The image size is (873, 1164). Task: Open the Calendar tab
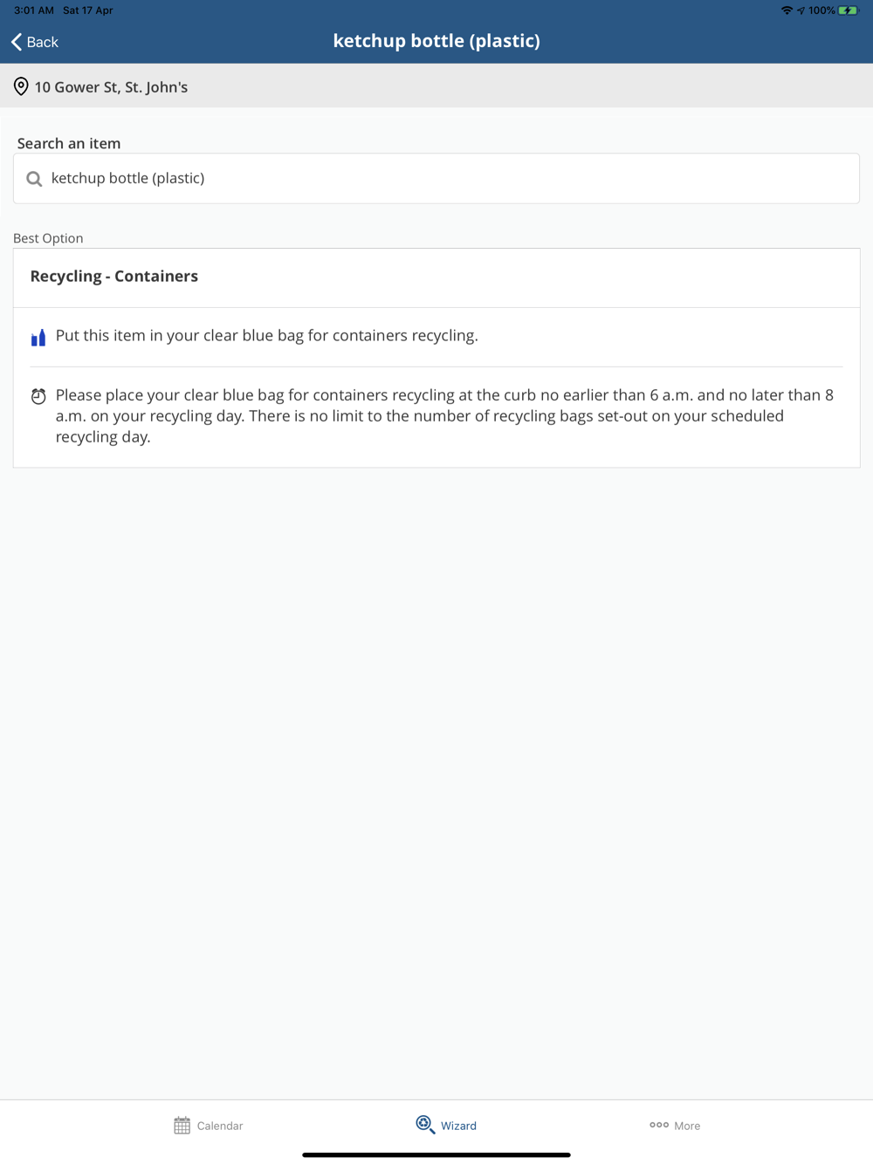tap(208, 1126)
